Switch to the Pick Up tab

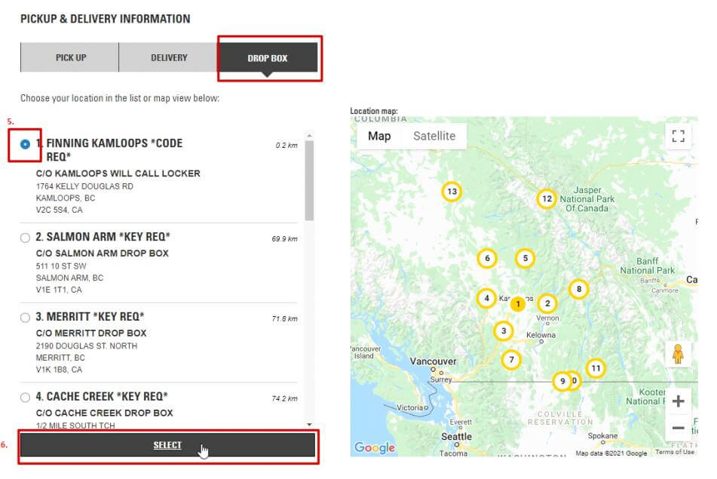(70, 57)
